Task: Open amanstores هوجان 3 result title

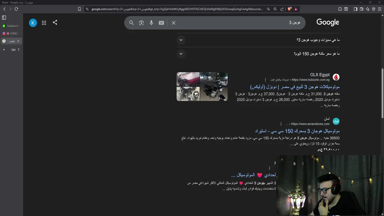Action: tap(297, 131)
